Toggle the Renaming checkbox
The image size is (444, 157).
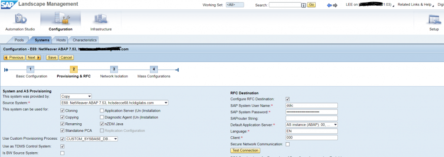pyautogui.click(x=62, y=124)
